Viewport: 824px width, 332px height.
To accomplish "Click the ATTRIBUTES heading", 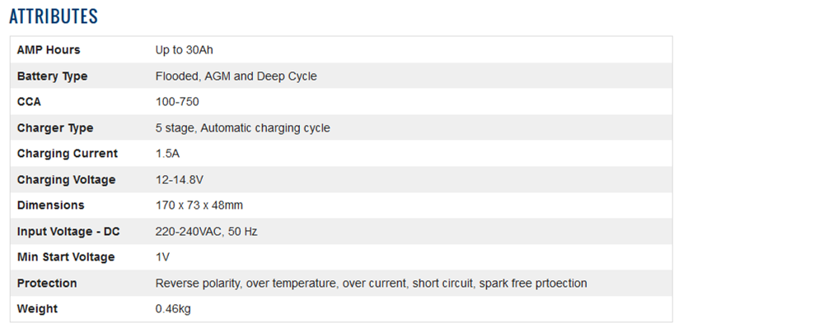I will coord(54,16).
